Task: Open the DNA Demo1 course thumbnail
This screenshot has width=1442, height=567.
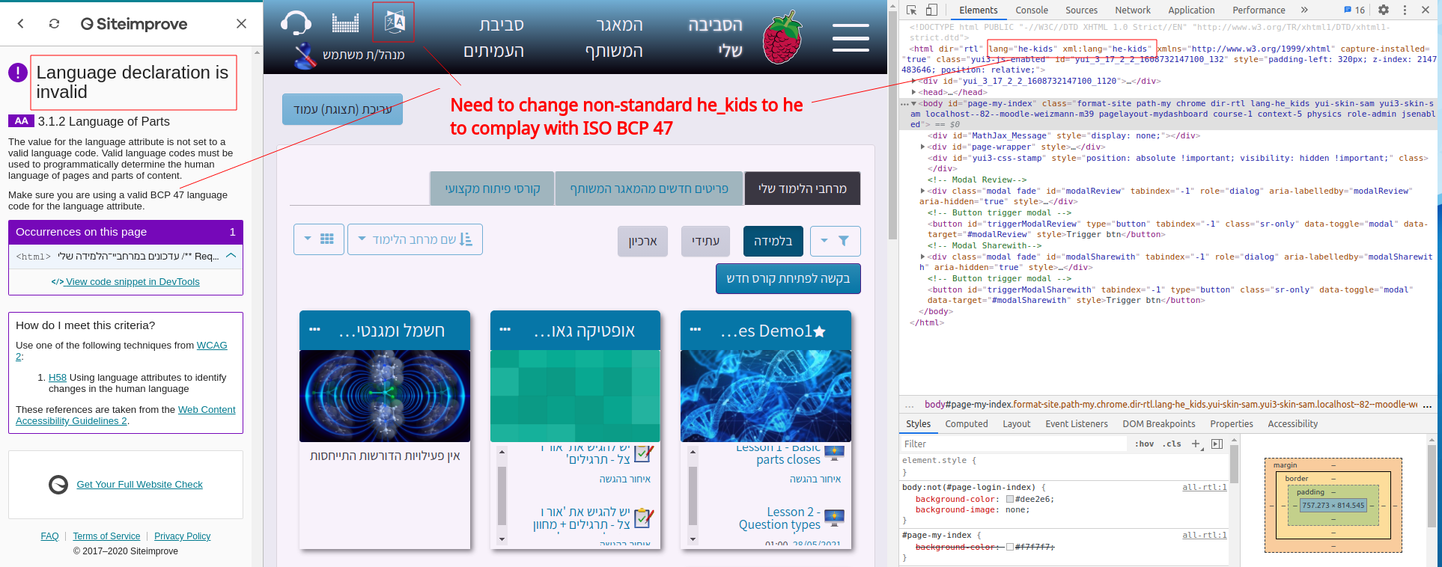Action: click(x=766, y=396)
